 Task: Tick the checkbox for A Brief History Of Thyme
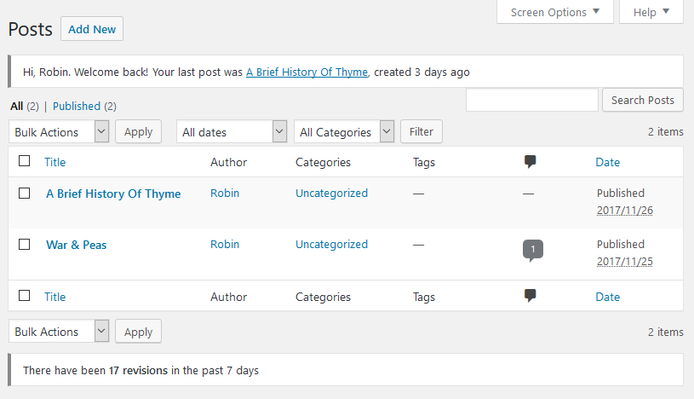(x=25, y=194)
